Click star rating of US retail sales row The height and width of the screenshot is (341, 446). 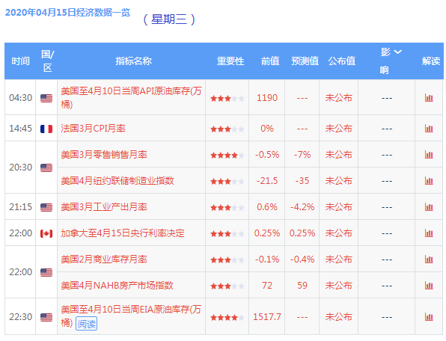pyautogui.click(x=227, y=156)
